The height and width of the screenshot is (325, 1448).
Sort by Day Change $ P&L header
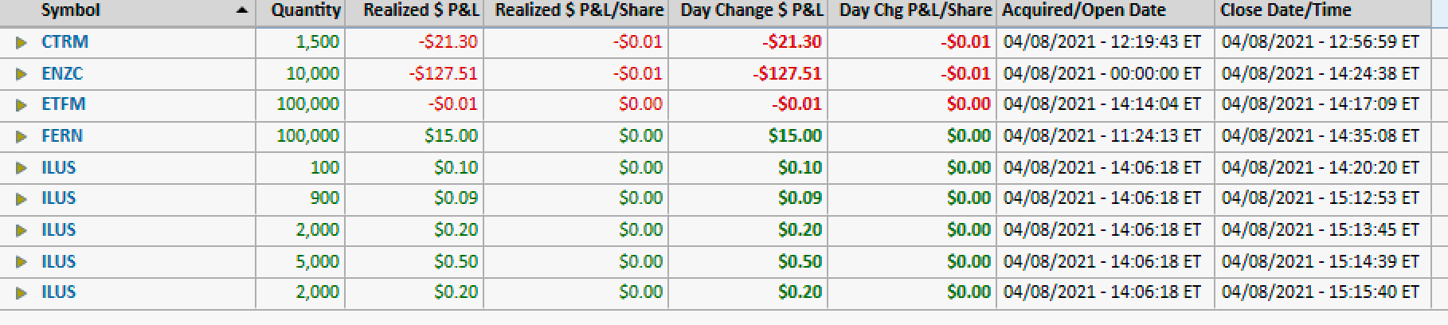pyautogui.click(x=751, y=11)
